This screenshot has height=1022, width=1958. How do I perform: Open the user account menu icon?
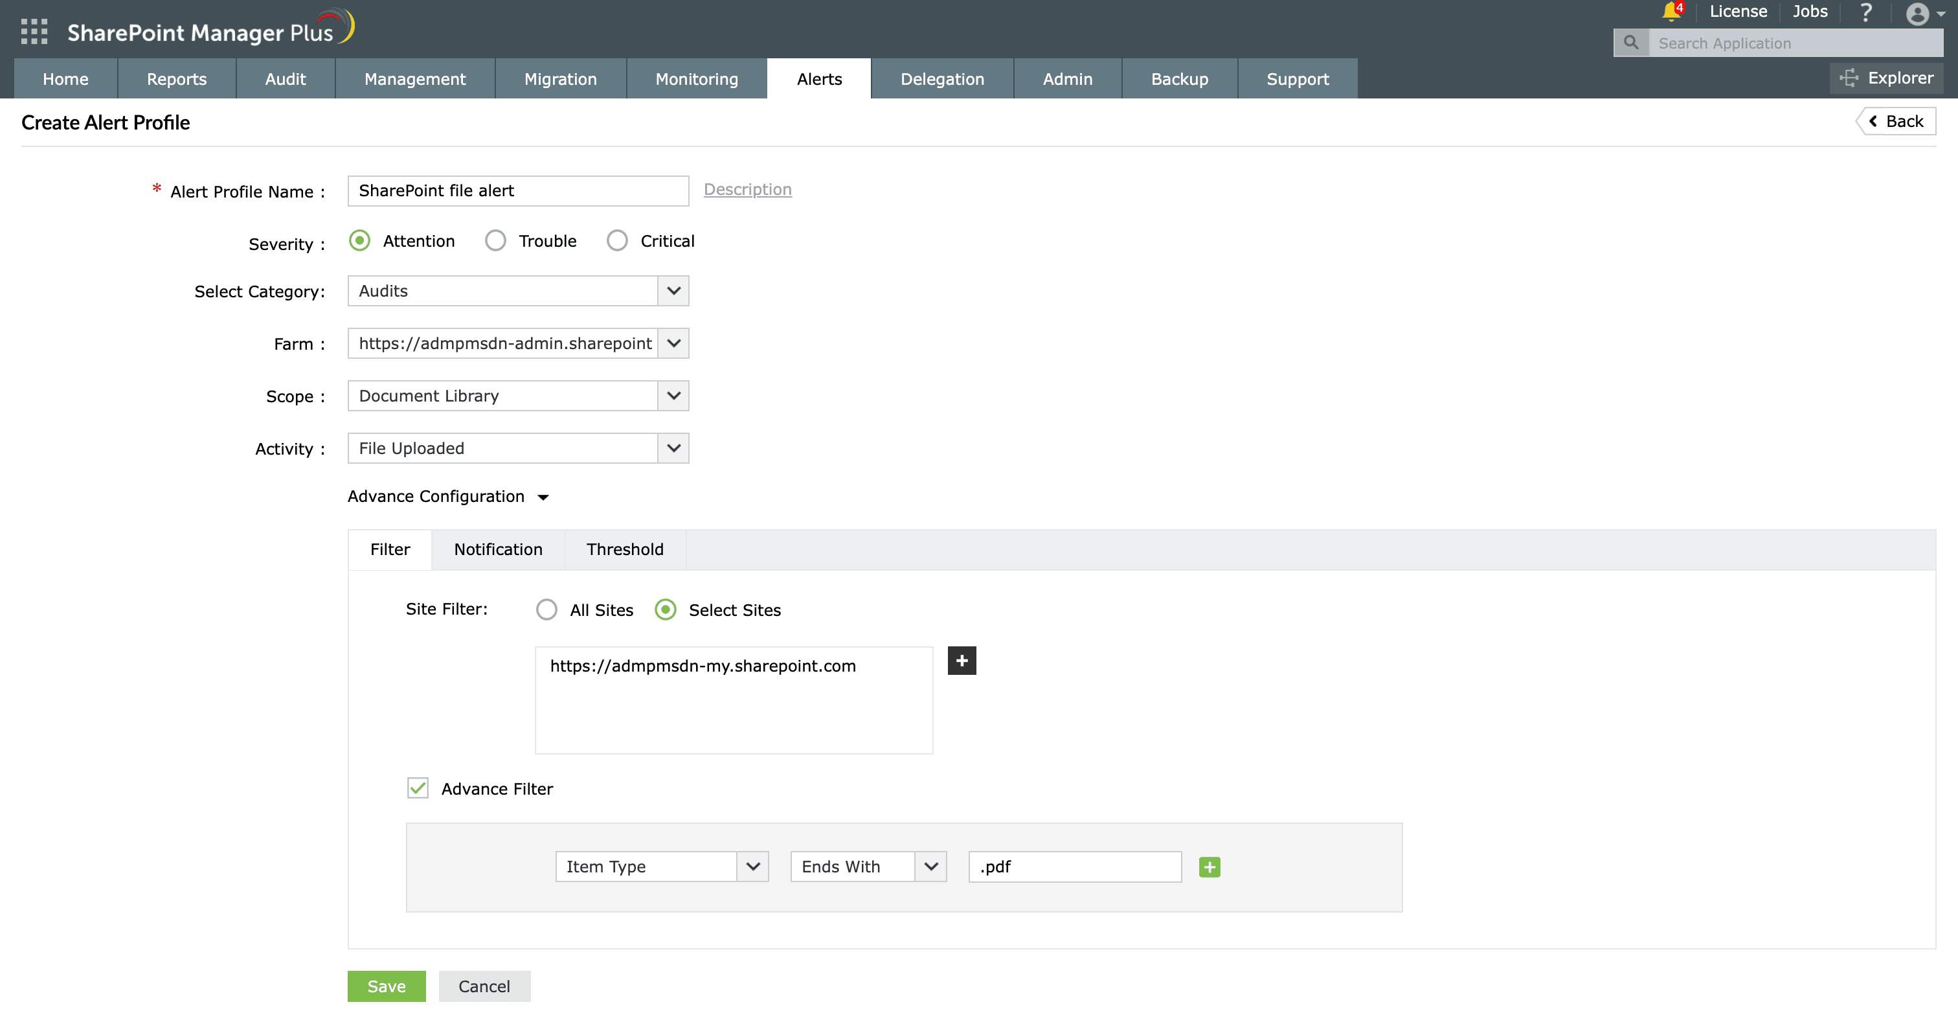1917,14
